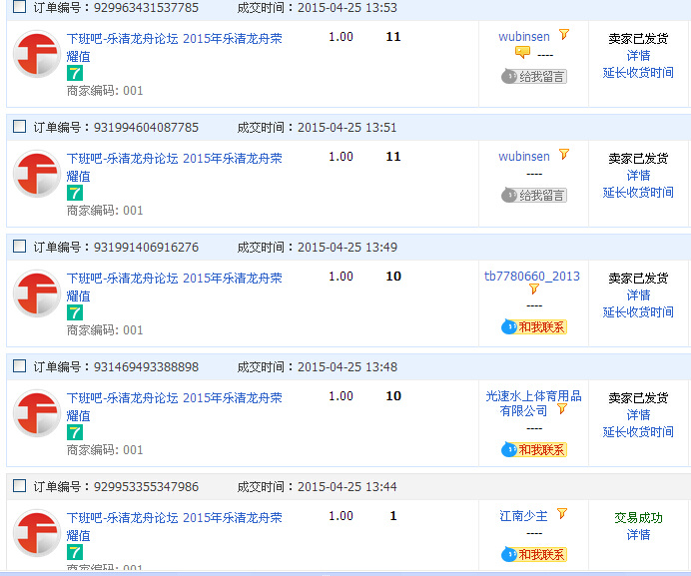
Task: Click 和我联系 for buyer 江南少主
Action: click(x=534, y=554)
